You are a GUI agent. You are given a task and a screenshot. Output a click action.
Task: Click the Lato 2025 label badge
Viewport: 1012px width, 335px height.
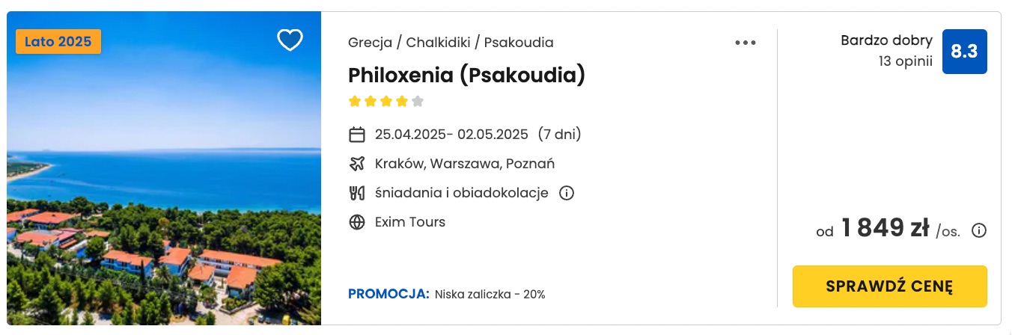tap(58, 42)
